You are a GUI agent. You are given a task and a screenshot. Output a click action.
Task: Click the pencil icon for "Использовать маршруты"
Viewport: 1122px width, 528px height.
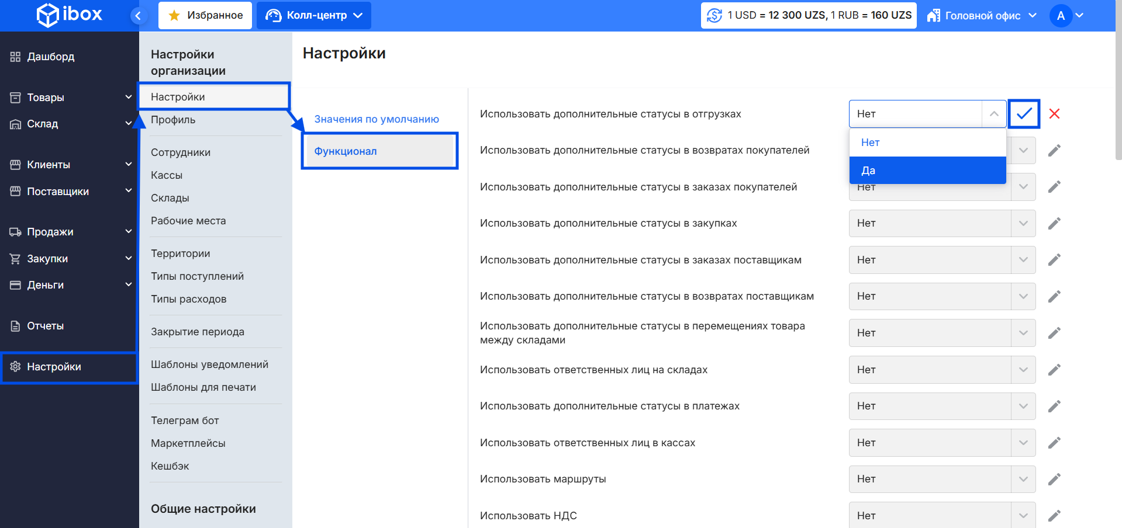(x=1054, y=480)
